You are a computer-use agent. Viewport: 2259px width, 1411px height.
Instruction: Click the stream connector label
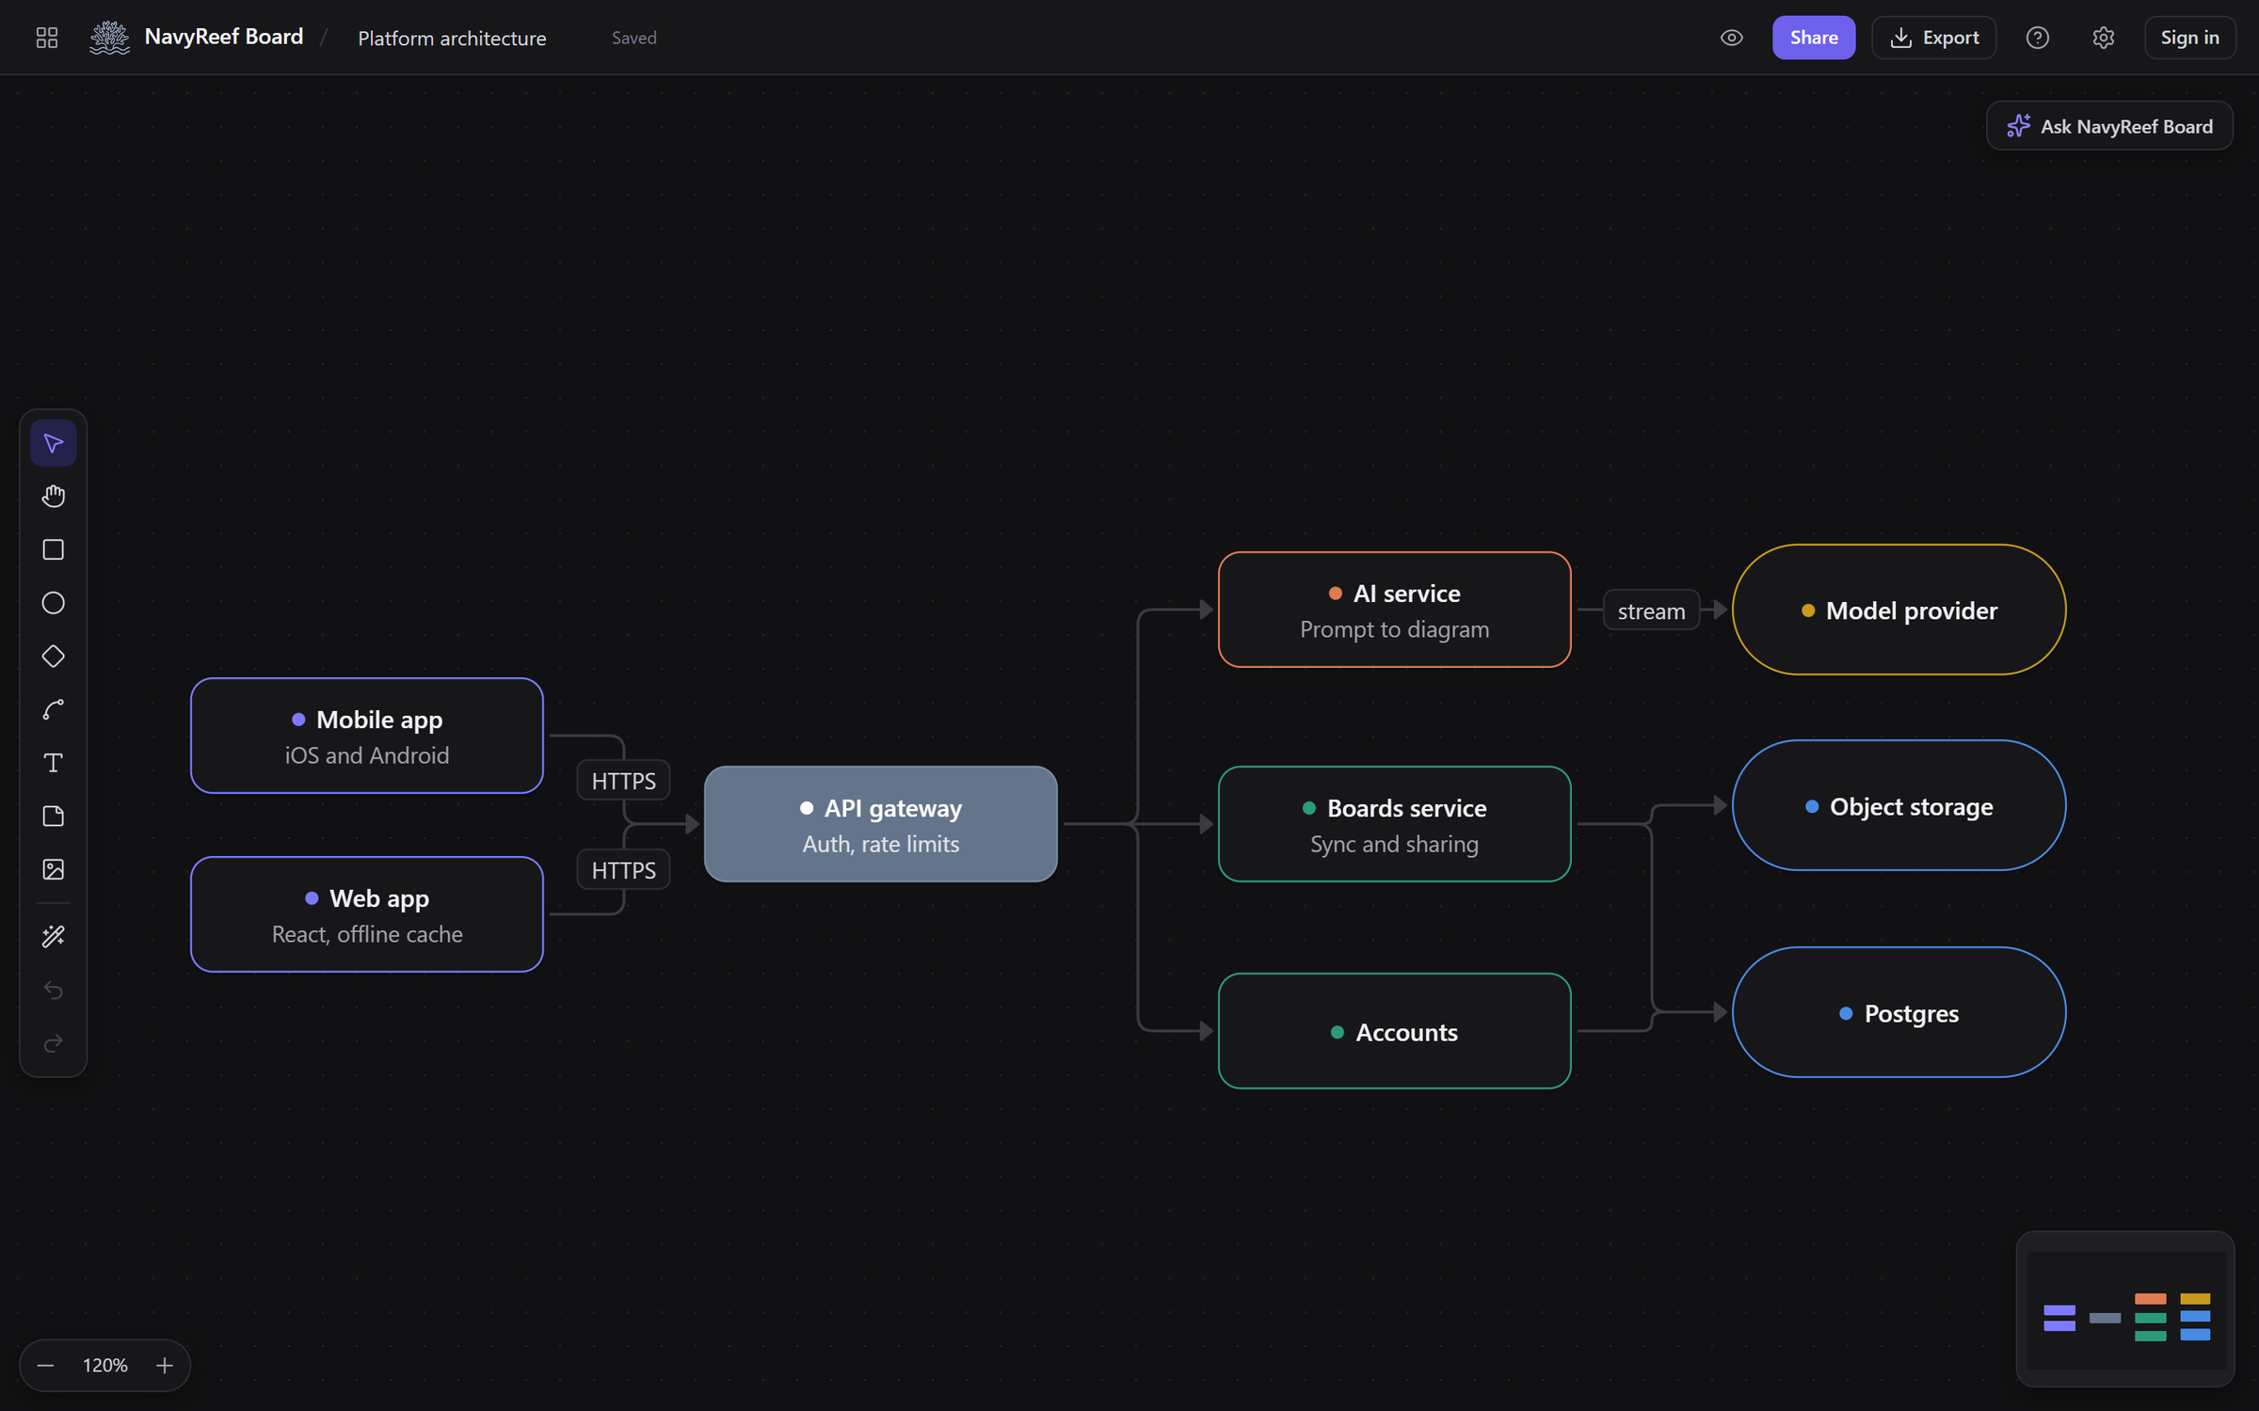coord(1651,610)
